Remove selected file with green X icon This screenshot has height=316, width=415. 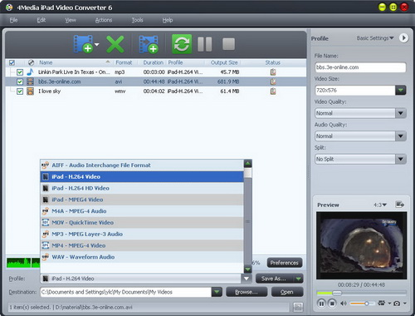(x=115, y=44)
